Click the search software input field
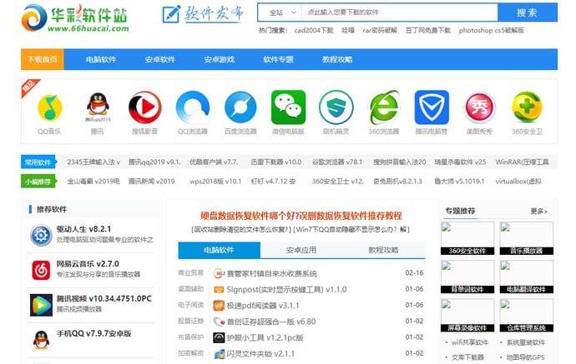576x364 pixels. point(399,12)
